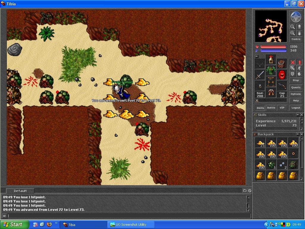
Task: Expand the taskbar quick launch chevron
Action: (56, 223)
